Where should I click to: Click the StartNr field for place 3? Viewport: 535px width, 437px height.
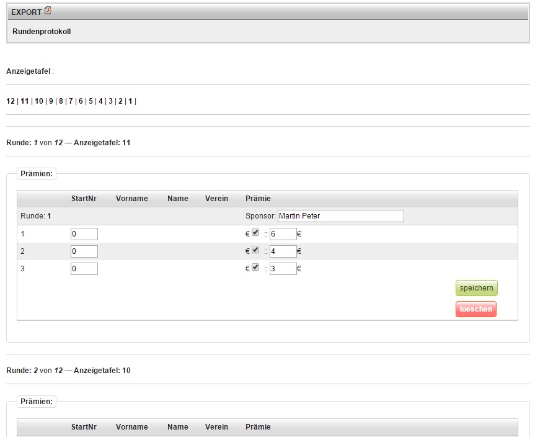pos(84,269)
